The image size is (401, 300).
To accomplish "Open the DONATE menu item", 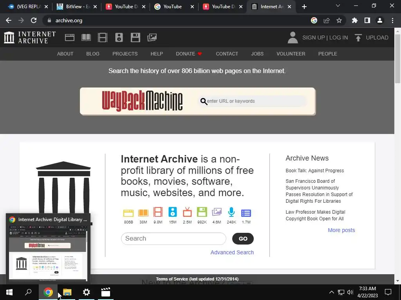I will coord(189,54).
